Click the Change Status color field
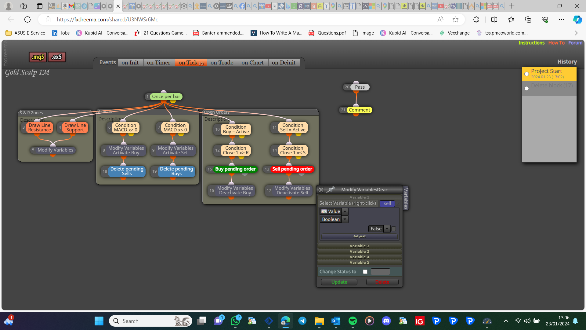Screen dimensions: 586x330 pyautogui.click(x=380, y=272)
